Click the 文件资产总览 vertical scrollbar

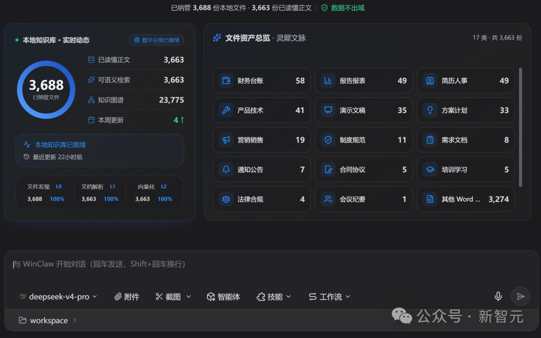point(520,127)
